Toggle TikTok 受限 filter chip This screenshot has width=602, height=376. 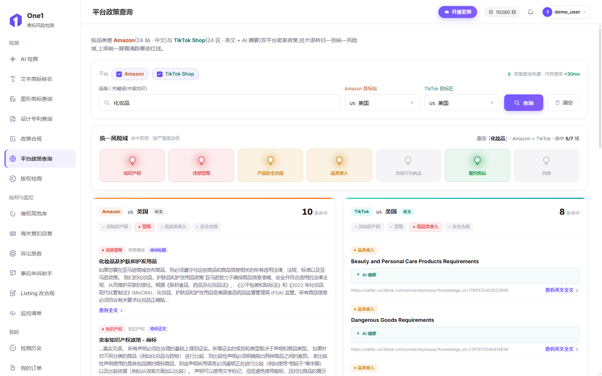(x=397, y=227)
